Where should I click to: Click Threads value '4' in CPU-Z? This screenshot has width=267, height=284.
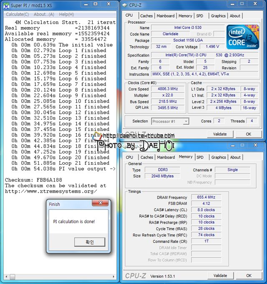252,121
